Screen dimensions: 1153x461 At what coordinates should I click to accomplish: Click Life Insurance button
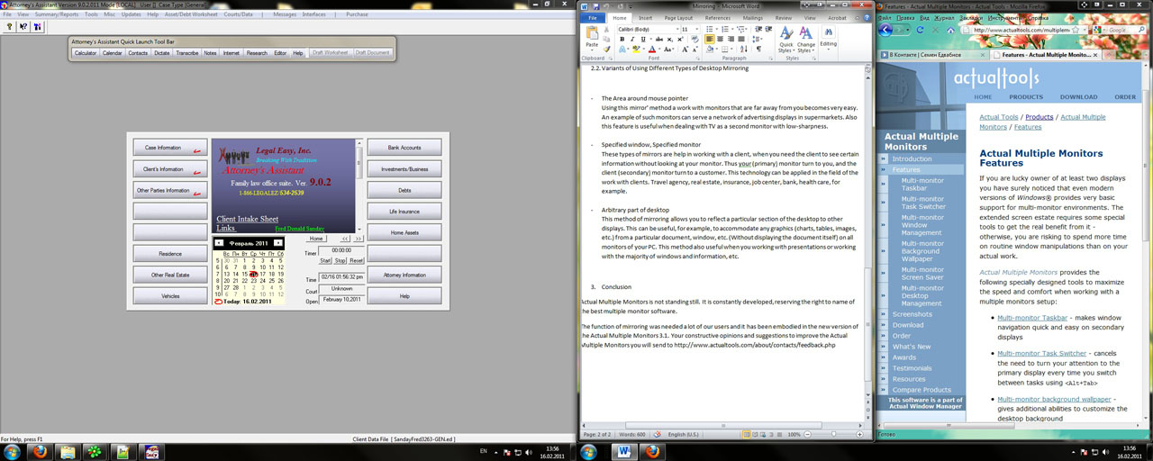coord(404,212)
